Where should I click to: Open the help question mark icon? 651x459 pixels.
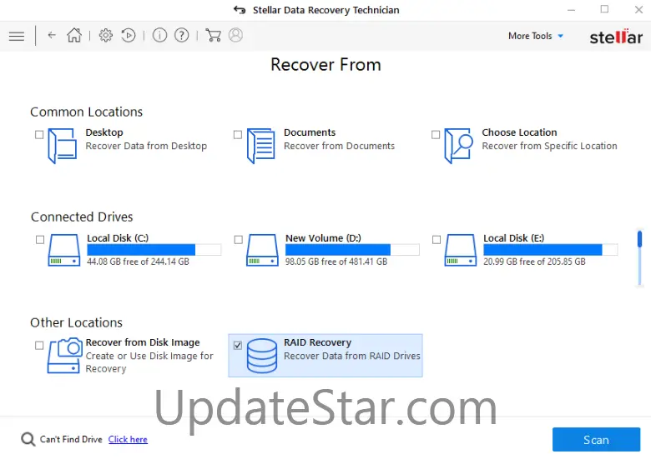point(181,36)
